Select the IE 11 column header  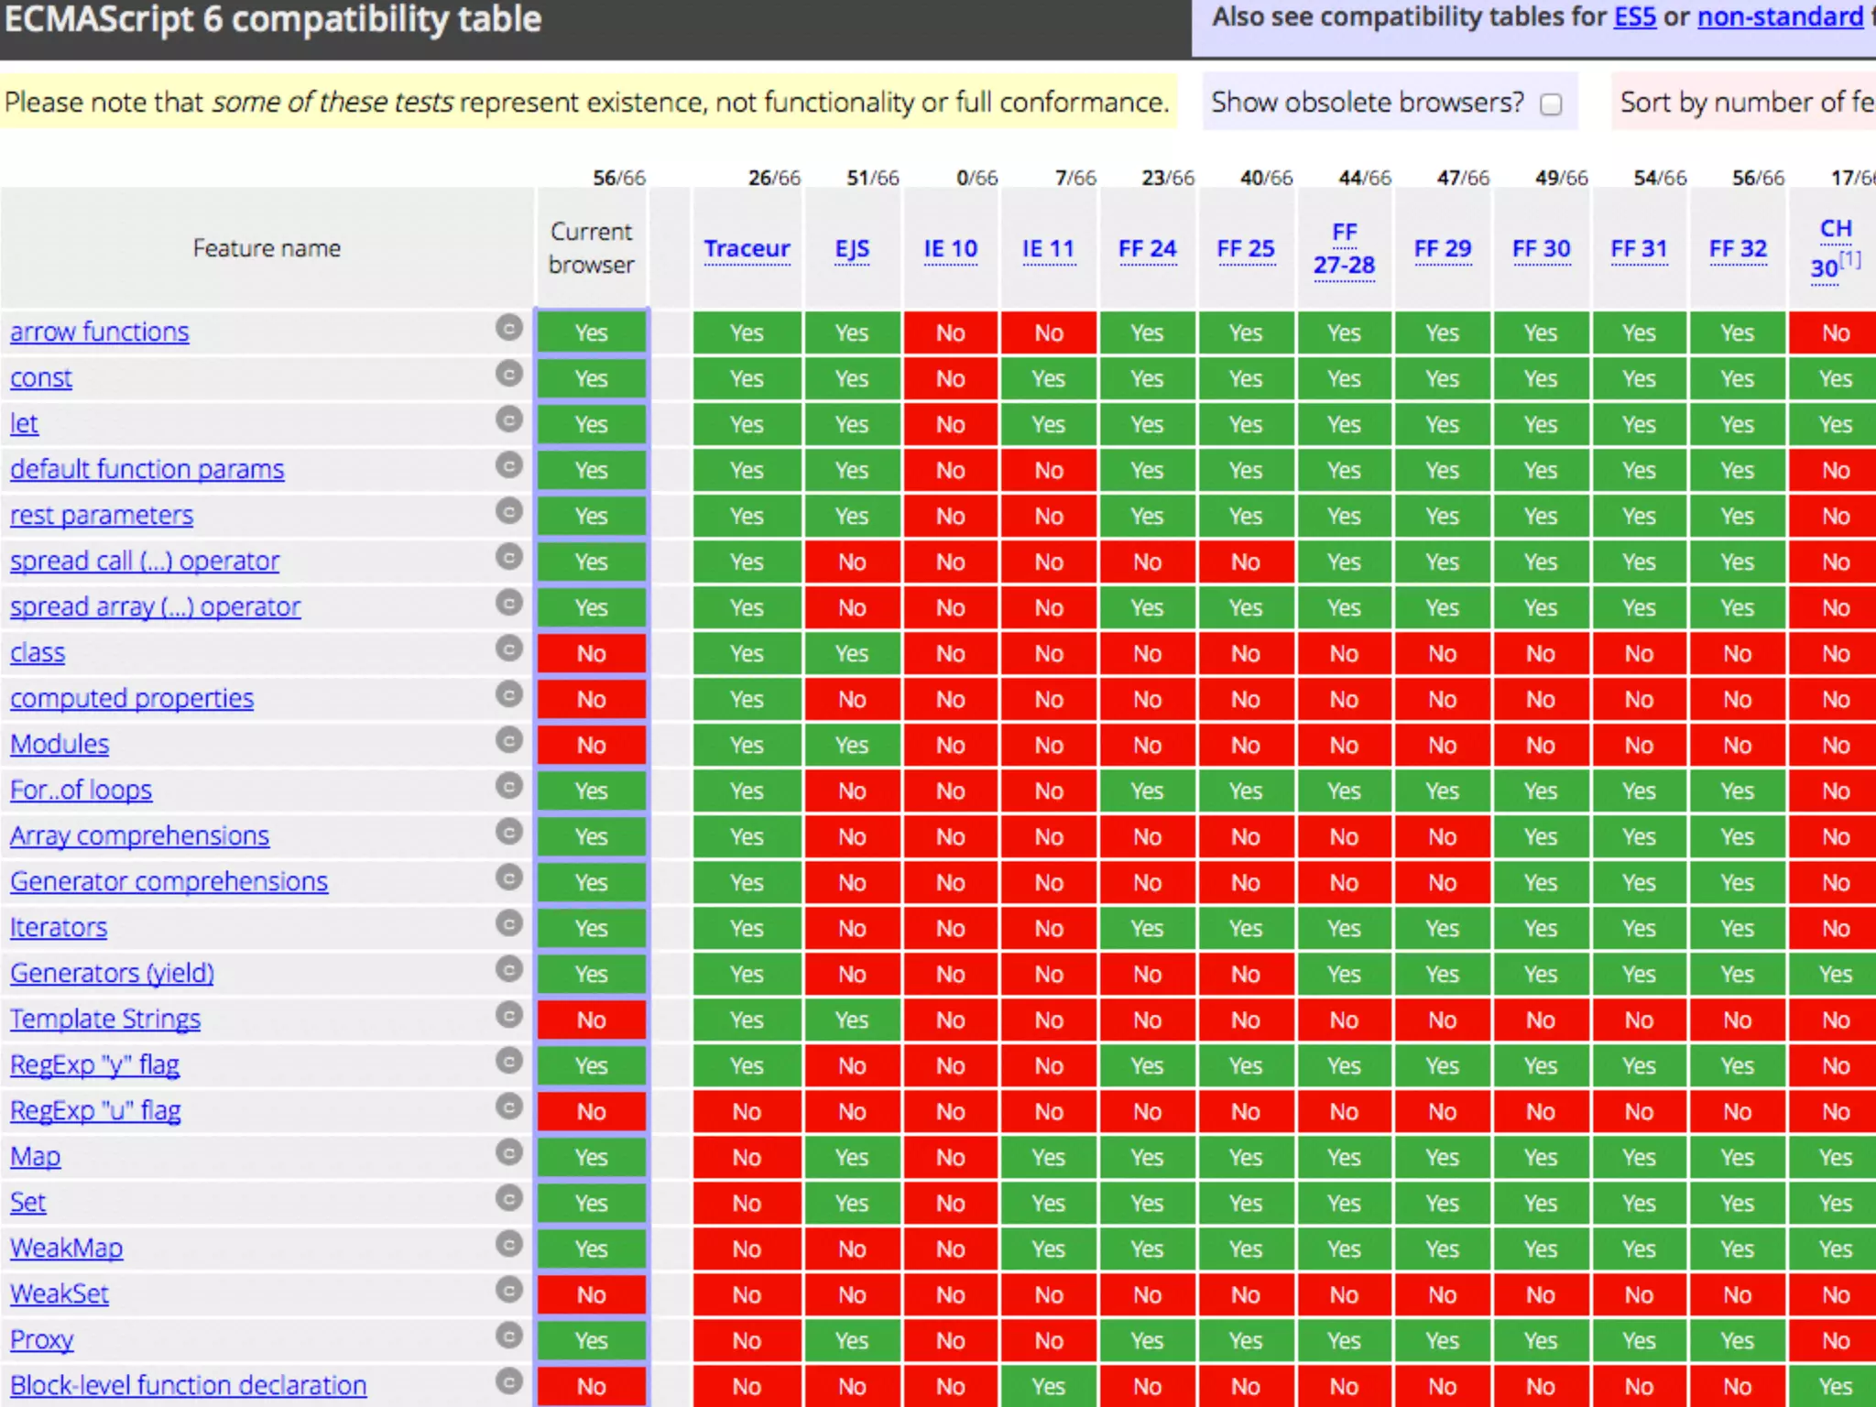pos(1048,248)
